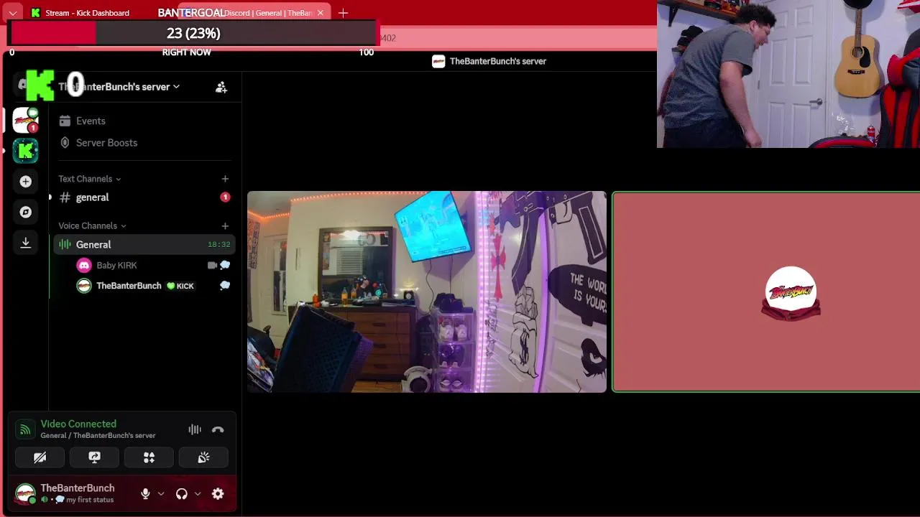Create a new voice channel with plus

(225, 226)
